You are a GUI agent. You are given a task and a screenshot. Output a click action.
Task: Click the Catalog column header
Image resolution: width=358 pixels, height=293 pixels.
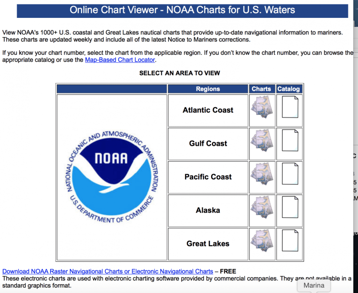pyautogui.click(x=289, y=89)
